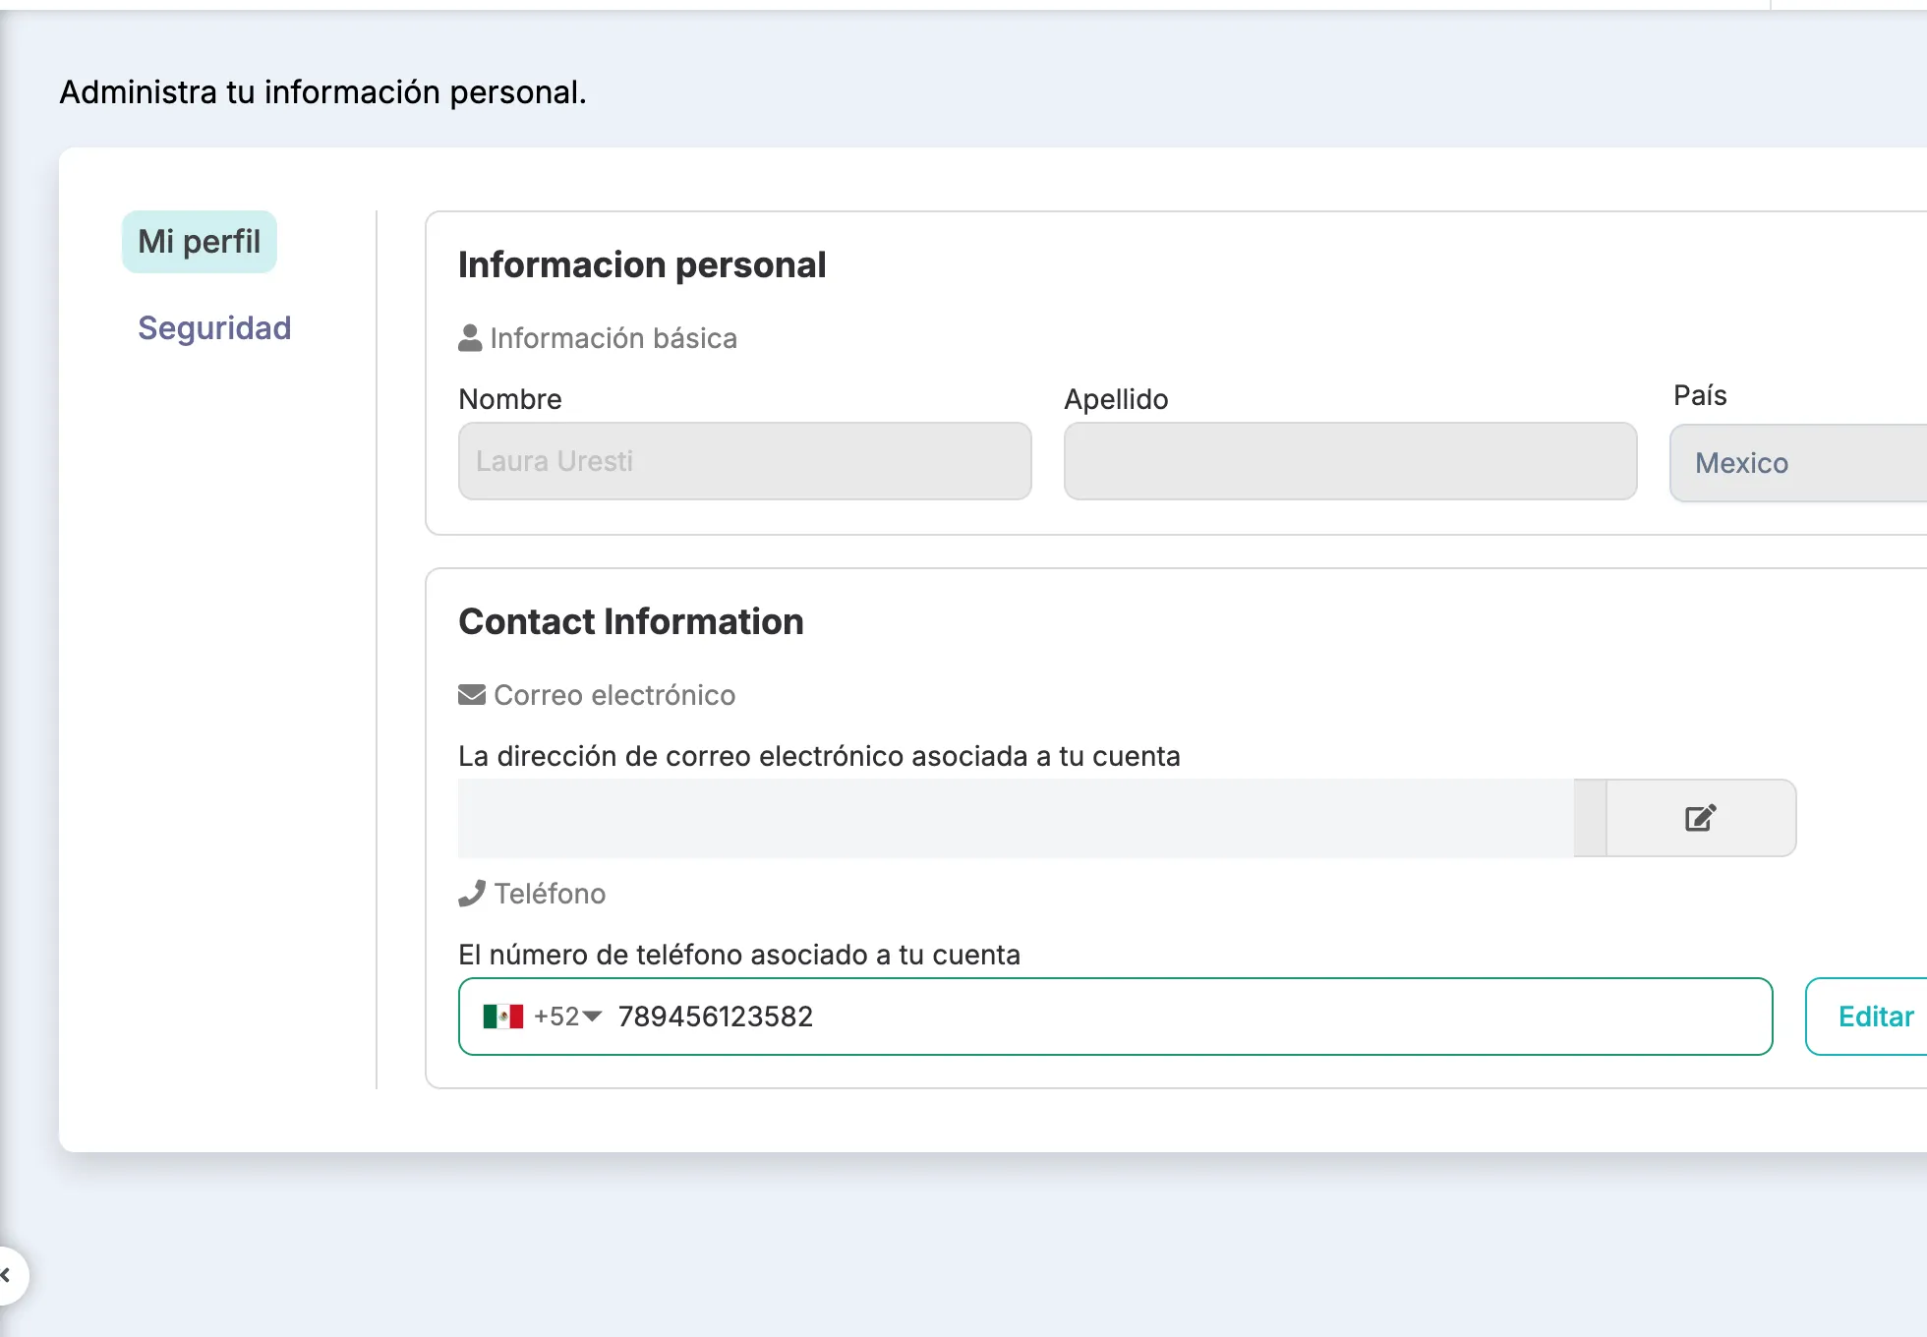Click the phone number 789456123582 field
The width and height of the screenshot is (1927, 1337).
coord(1116,1017)
